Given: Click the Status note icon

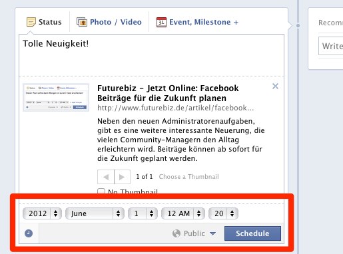Looking at the screenshot, I should click(31, 22).
